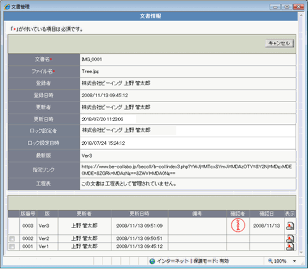Viewport: 308px width, 269px height.
Task: Maximize the 文書管理 window
Action: click(x=287, y=7)
